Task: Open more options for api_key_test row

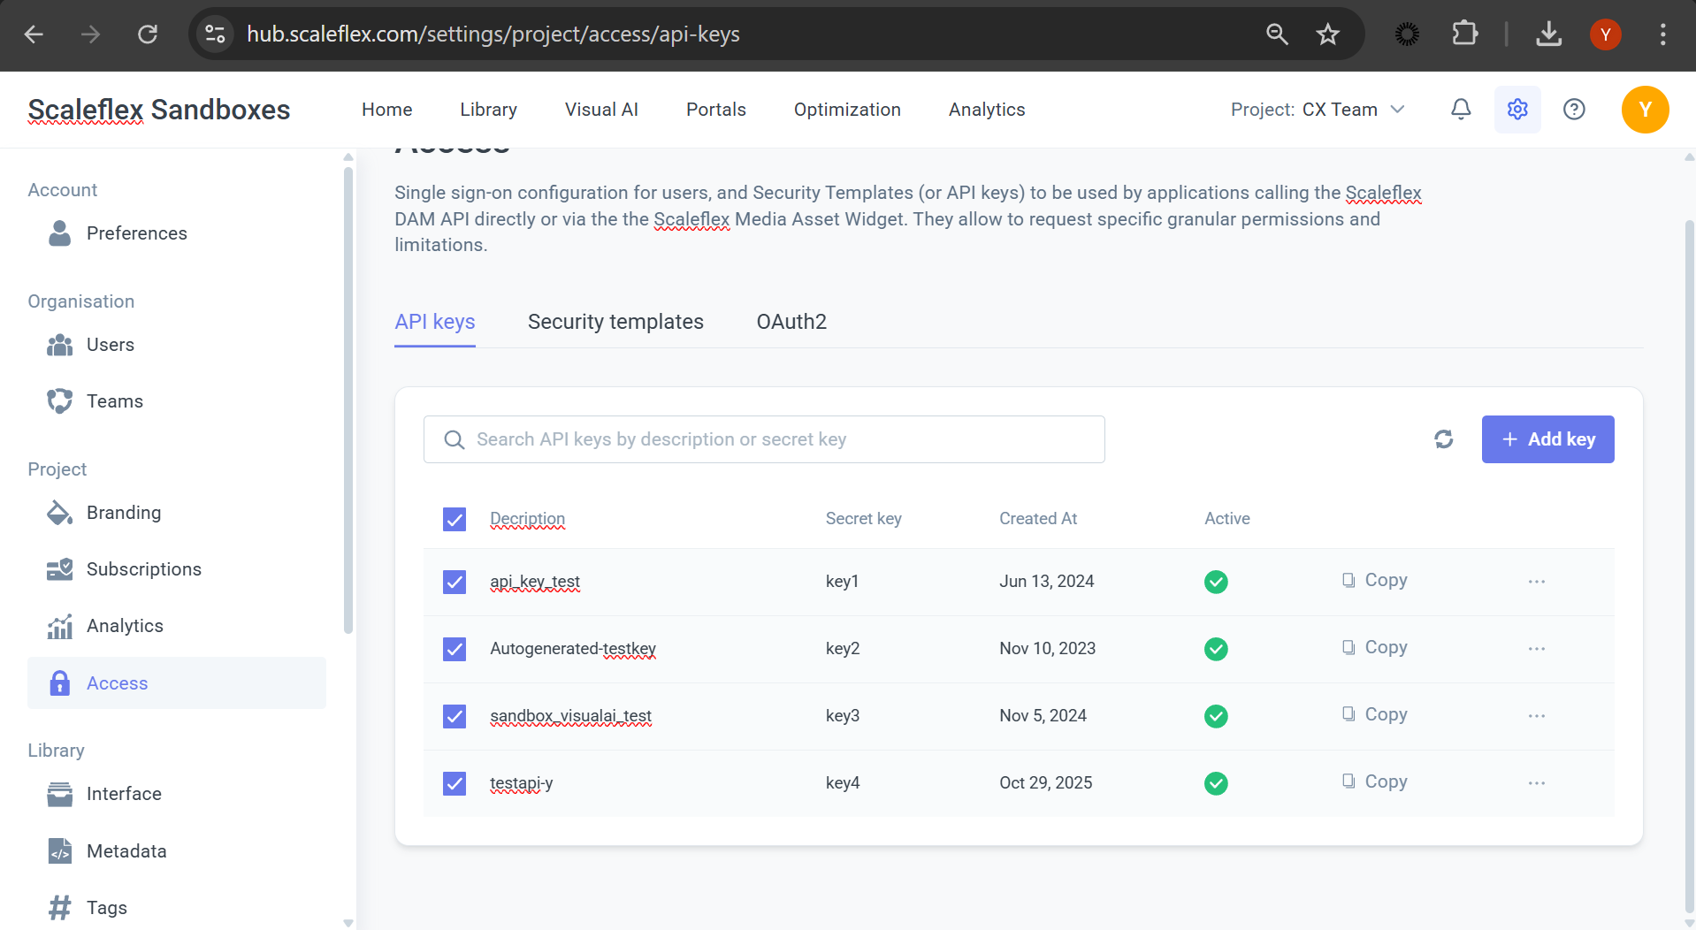Action: (1536, 582)
